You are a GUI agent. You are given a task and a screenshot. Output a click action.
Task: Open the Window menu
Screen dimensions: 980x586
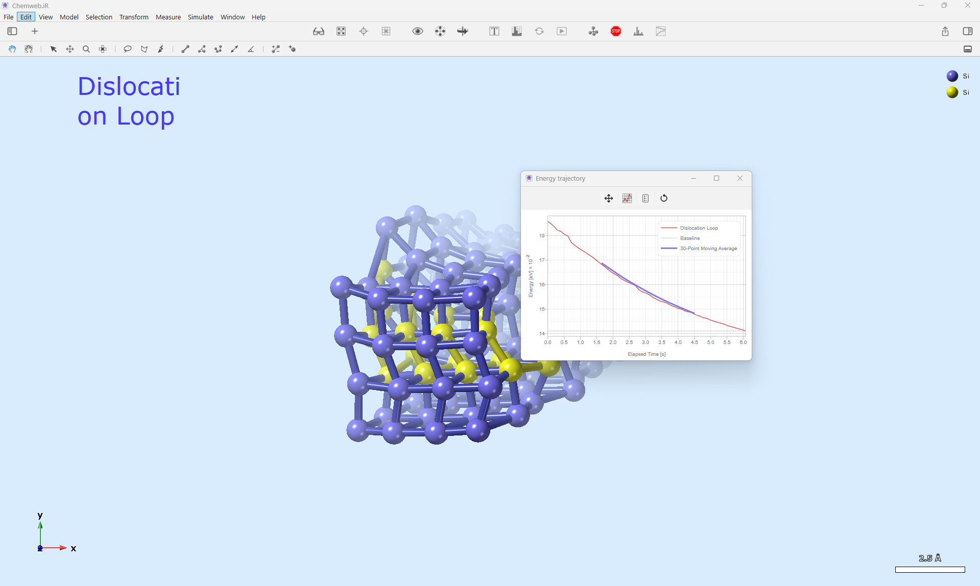pos(232,17)
